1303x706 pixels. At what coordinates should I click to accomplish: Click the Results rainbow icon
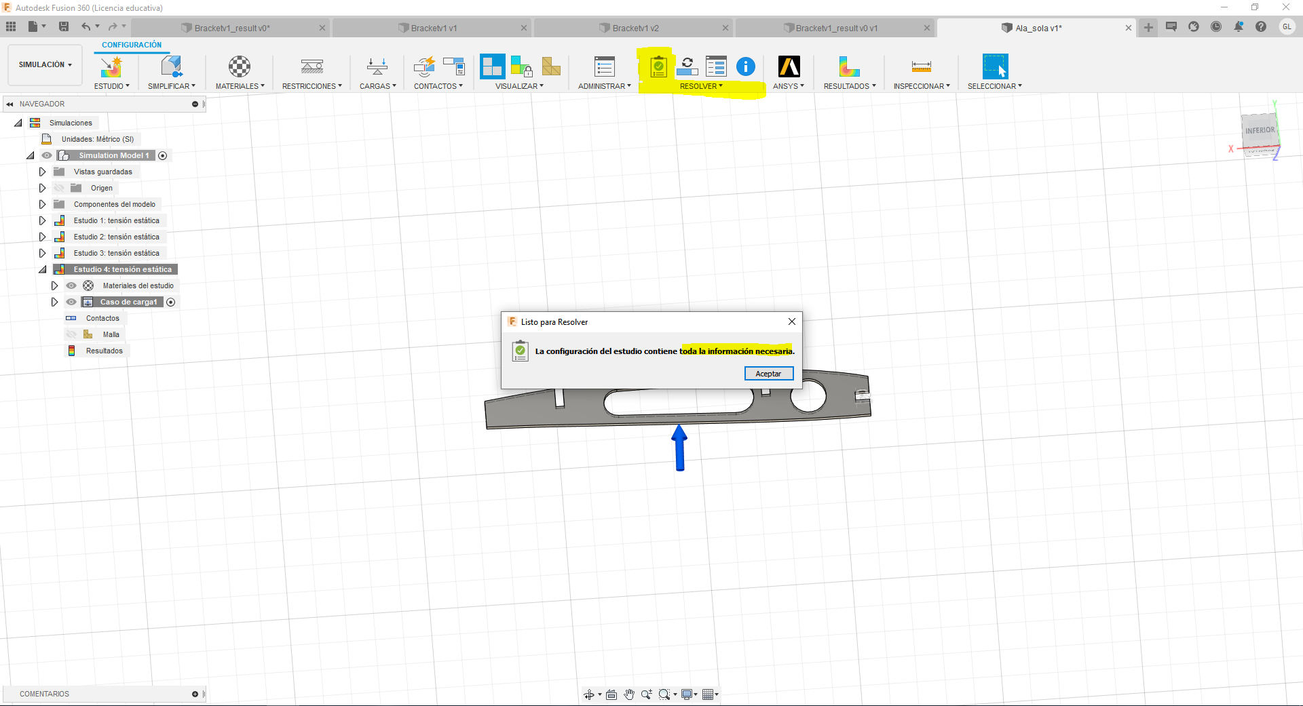[x=849, y=66]
